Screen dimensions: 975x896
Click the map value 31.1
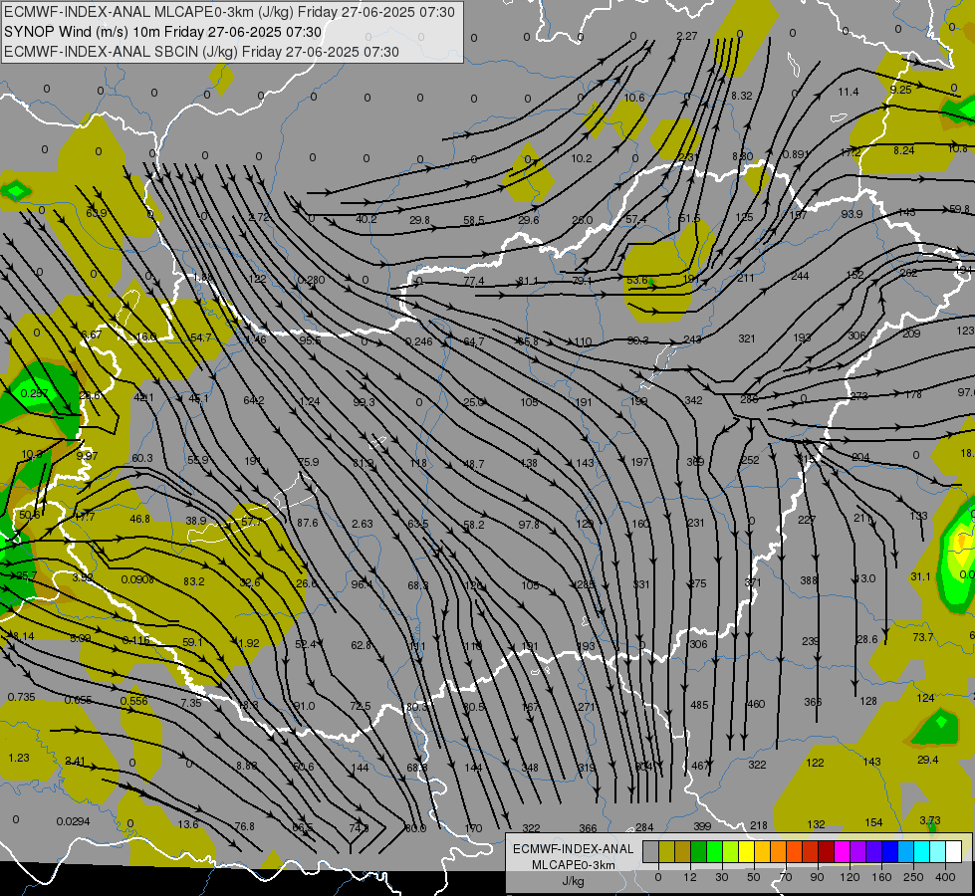click(920, 576)
